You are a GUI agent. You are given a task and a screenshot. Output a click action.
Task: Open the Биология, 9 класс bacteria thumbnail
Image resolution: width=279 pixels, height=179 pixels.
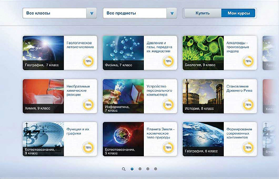point(203,53)
